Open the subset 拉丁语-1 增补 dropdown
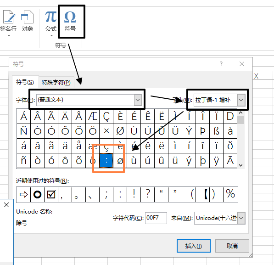274x265 pixels. tap(241, 100)
